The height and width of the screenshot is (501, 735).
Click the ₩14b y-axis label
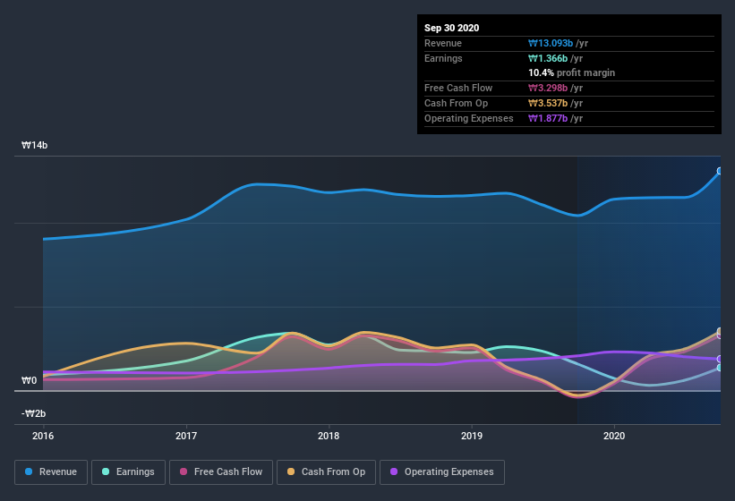pyautogui.click(x=34, y=145)
